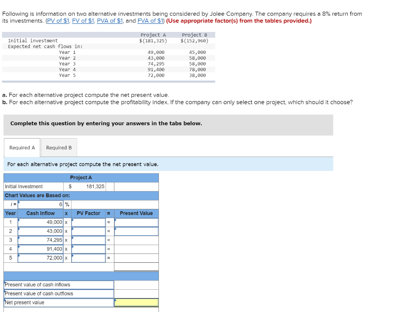Select the Year 2 PV Factor input
Screen dimensions: 393x312
point(89,231)
